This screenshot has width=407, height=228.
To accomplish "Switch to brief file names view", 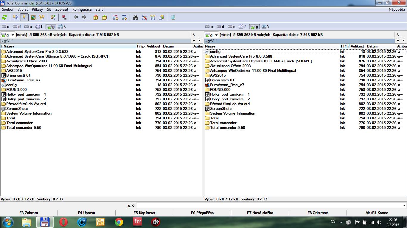I will click(16, 18).
